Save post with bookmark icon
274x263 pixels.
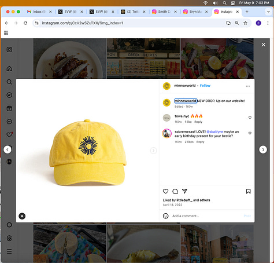[x=248, y=191]
